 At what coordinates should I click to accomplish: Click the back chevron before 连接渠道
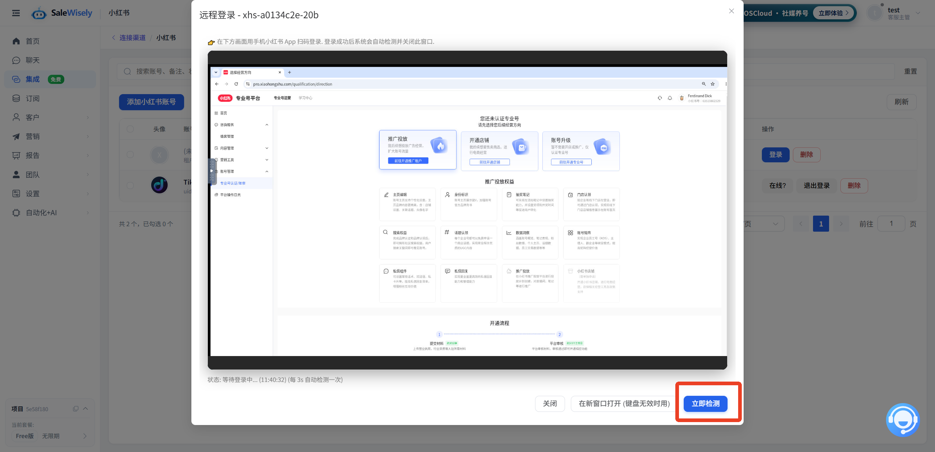click(x=114, y=38)
